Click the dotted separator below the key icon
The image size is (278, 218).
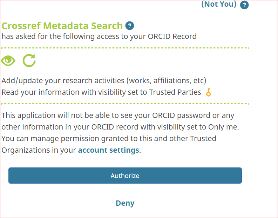point(125,104)
